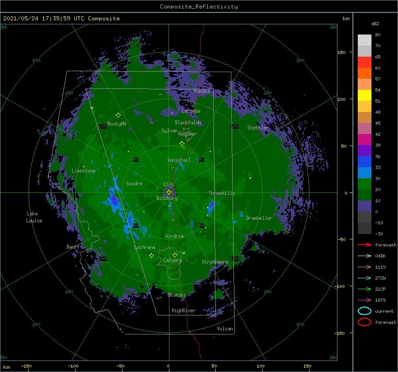Click the dBZ legend heading
The width and height of the screenshot is (398, 372).
[x=375, y=23]
